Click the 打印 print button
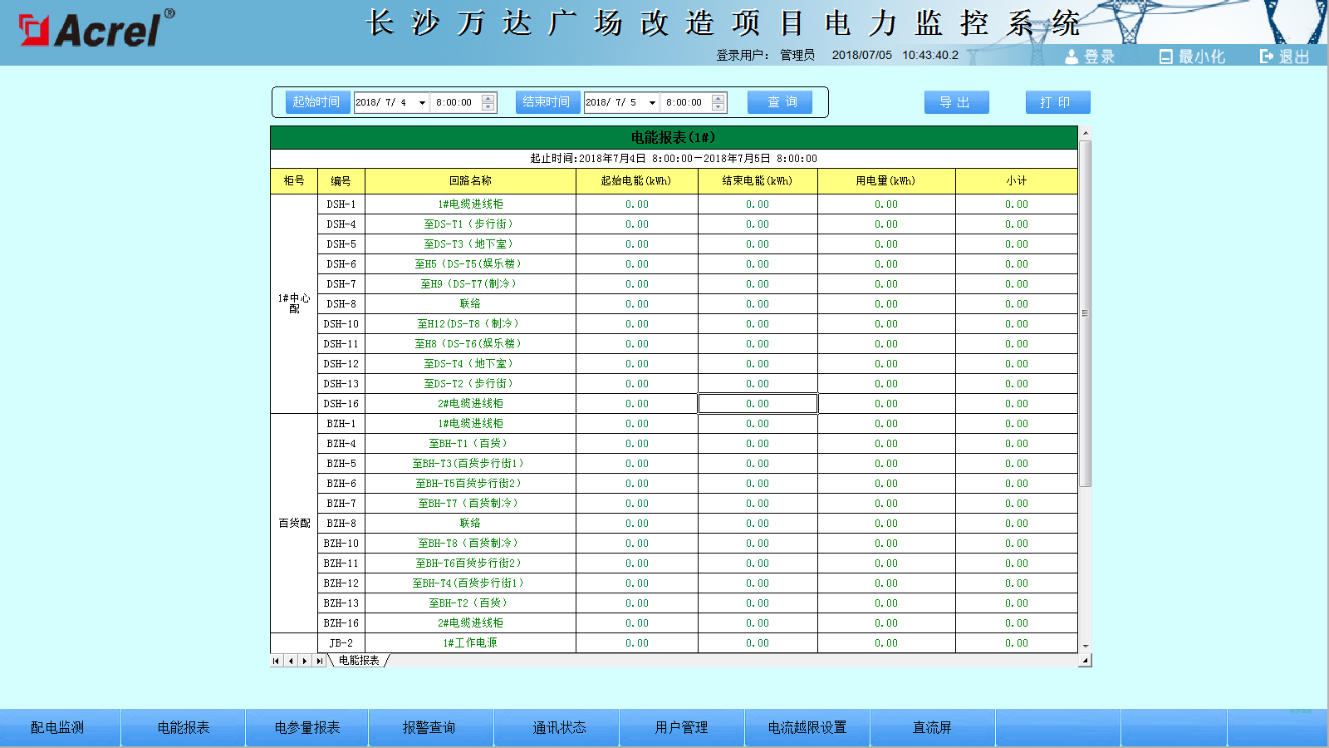The image size is (1329, 748). [1057, 102]
